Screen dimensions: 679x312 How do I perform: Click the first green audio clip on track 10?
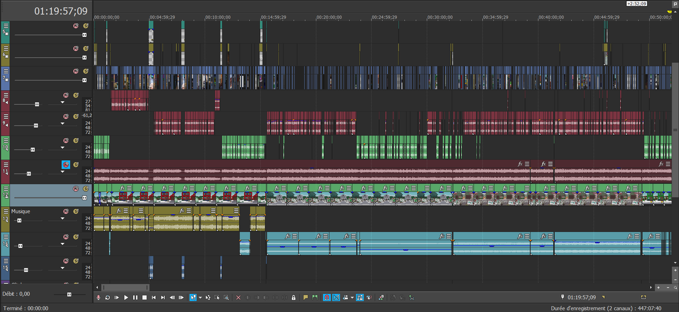tap(101, 147)
